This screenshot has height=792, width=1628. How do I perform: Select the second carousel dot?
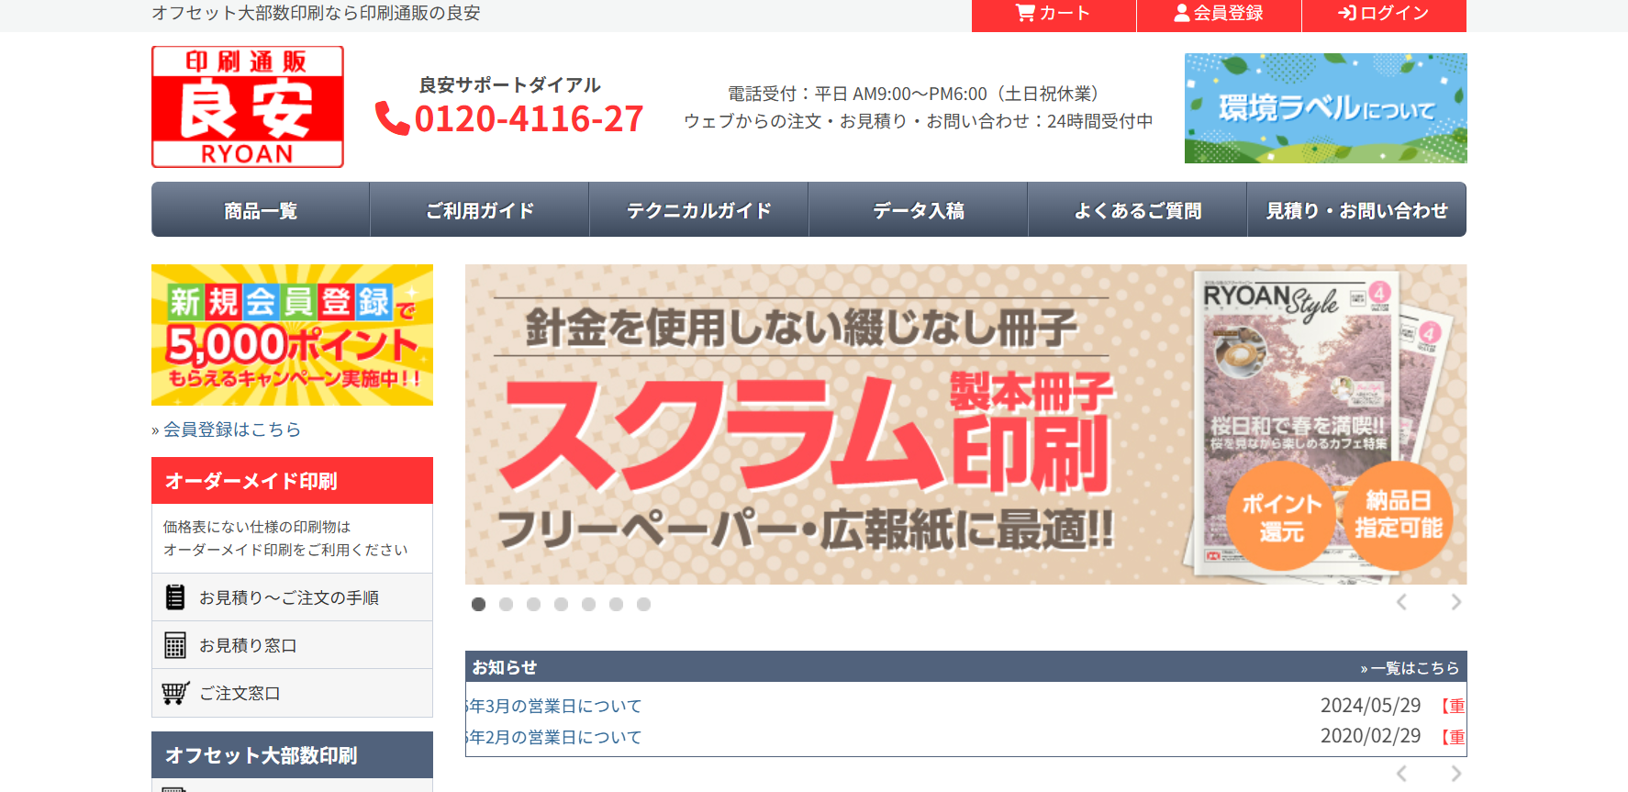[x=506, y=604]
